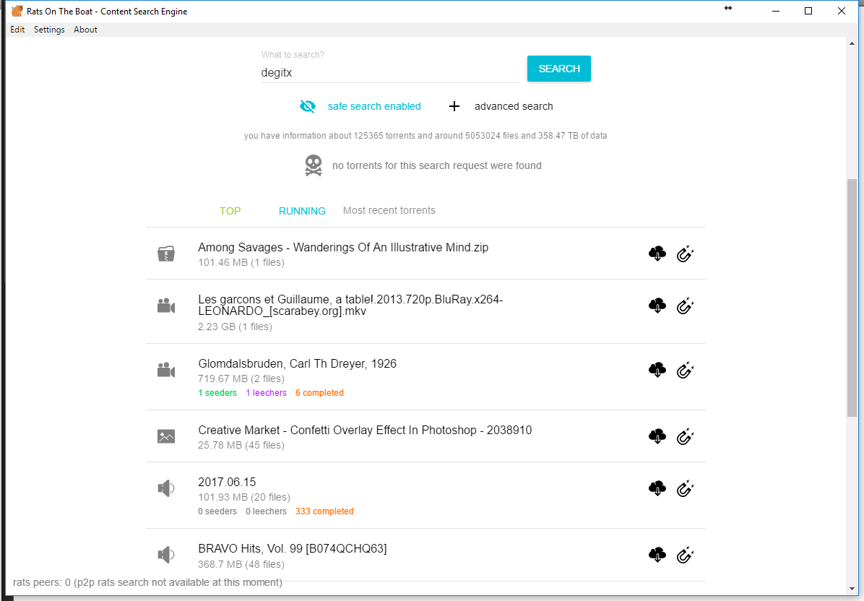Open the Settings menu

49,30
